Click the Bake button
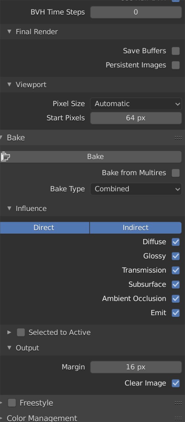The width and height of the screenshot is (185, 422). (95, 157)
